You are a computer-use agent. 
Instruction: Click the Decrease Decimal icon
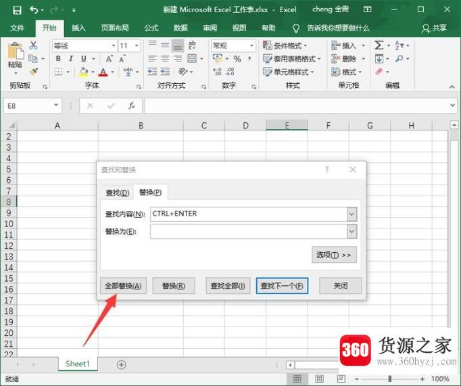tap(230, 72)
